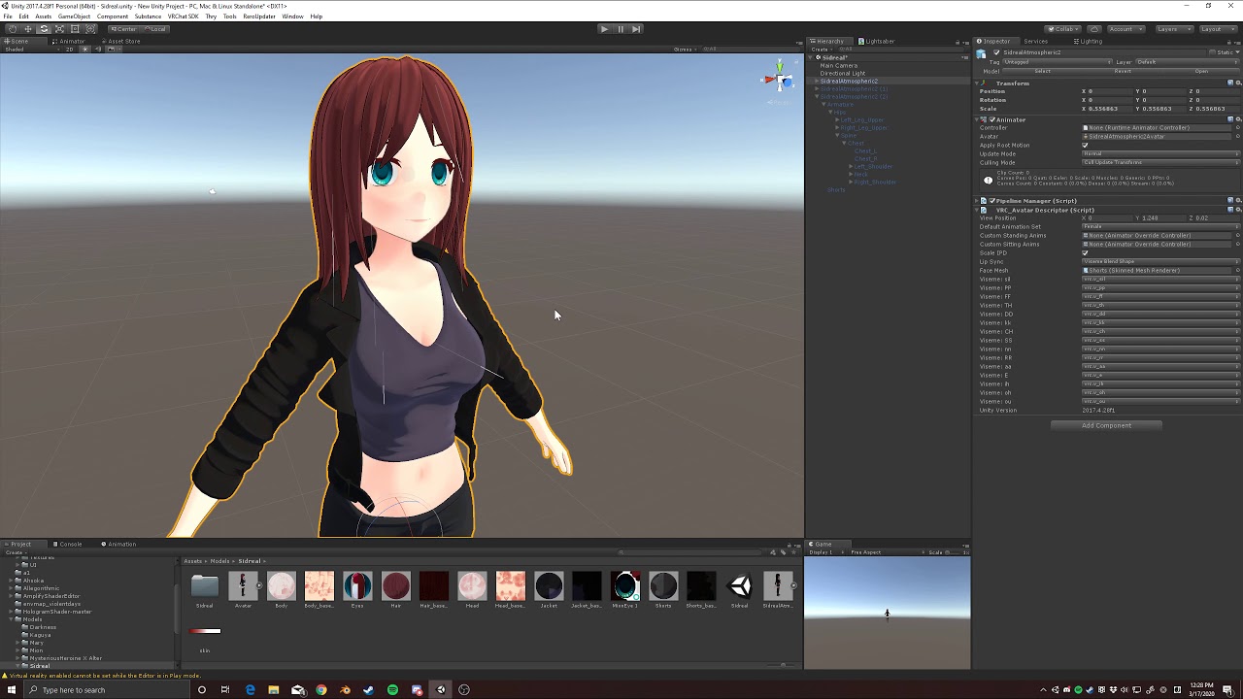Expand the Left_Shoulder hierarchy node

pos(851,167)
